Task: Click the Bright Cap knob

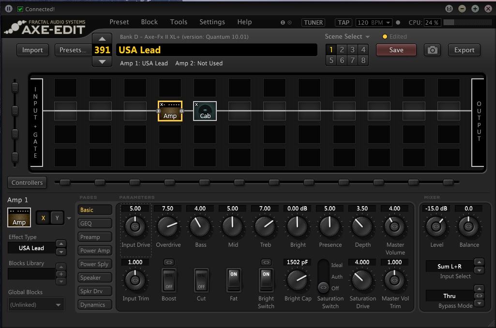Action: tap(297, 280)
